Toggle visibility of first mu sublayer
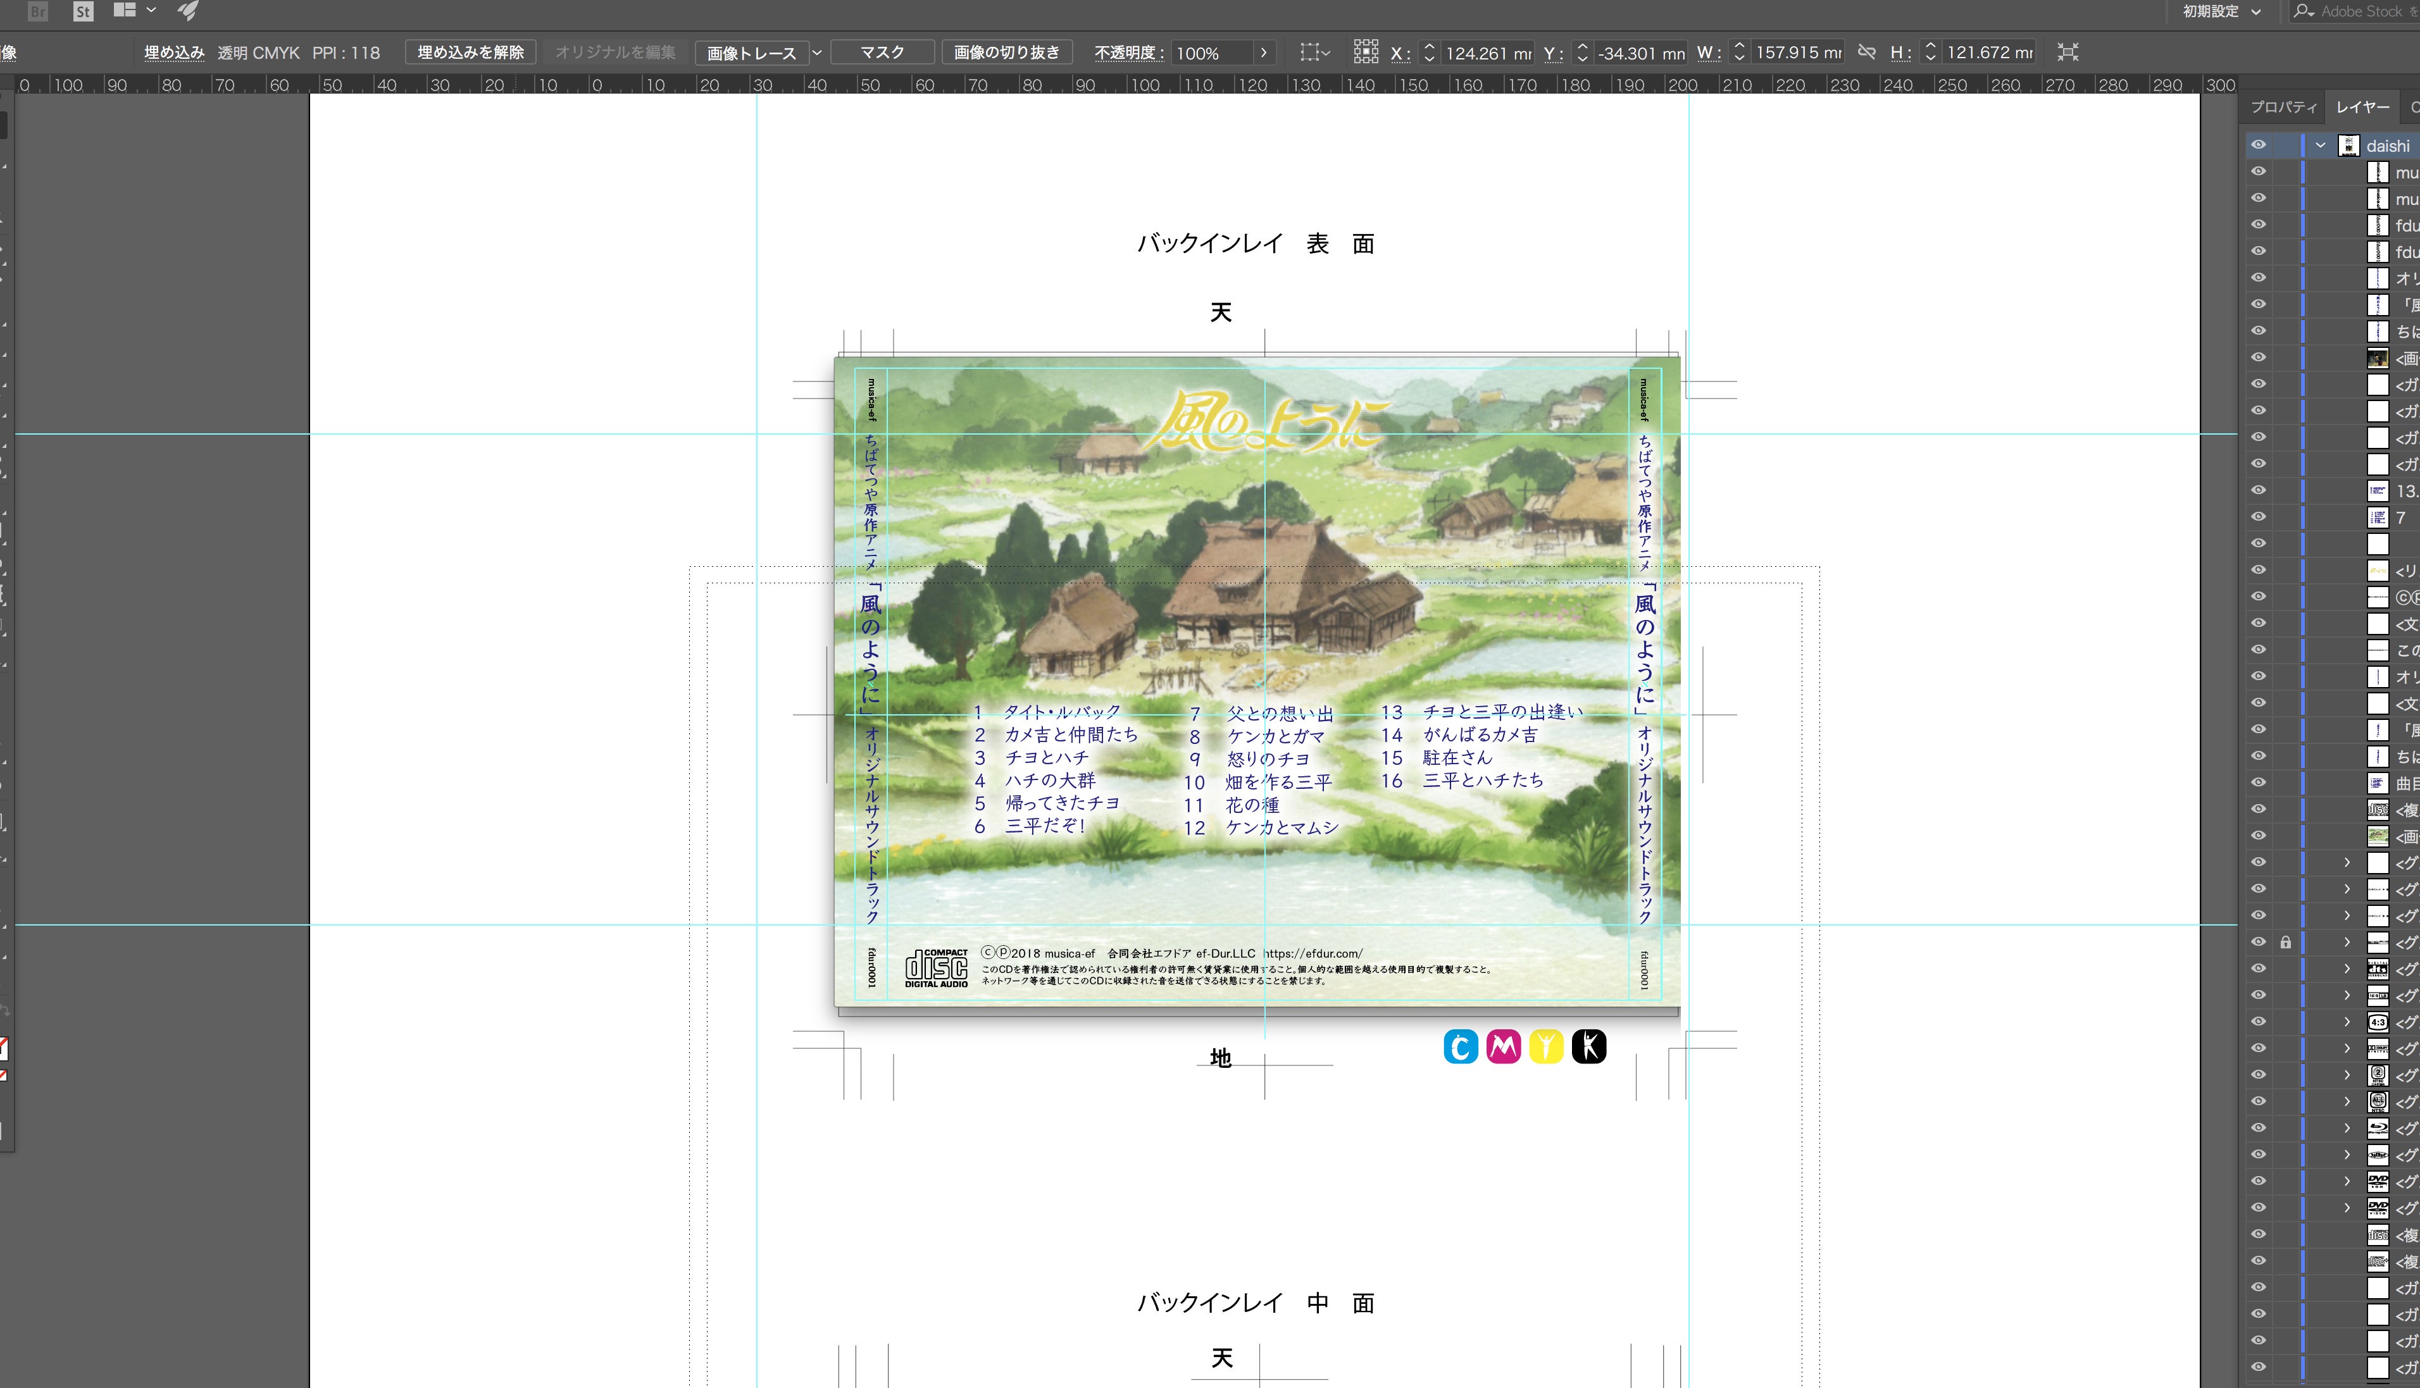This screenshot has height=1388, width=2420. (x=2259, y=171)
